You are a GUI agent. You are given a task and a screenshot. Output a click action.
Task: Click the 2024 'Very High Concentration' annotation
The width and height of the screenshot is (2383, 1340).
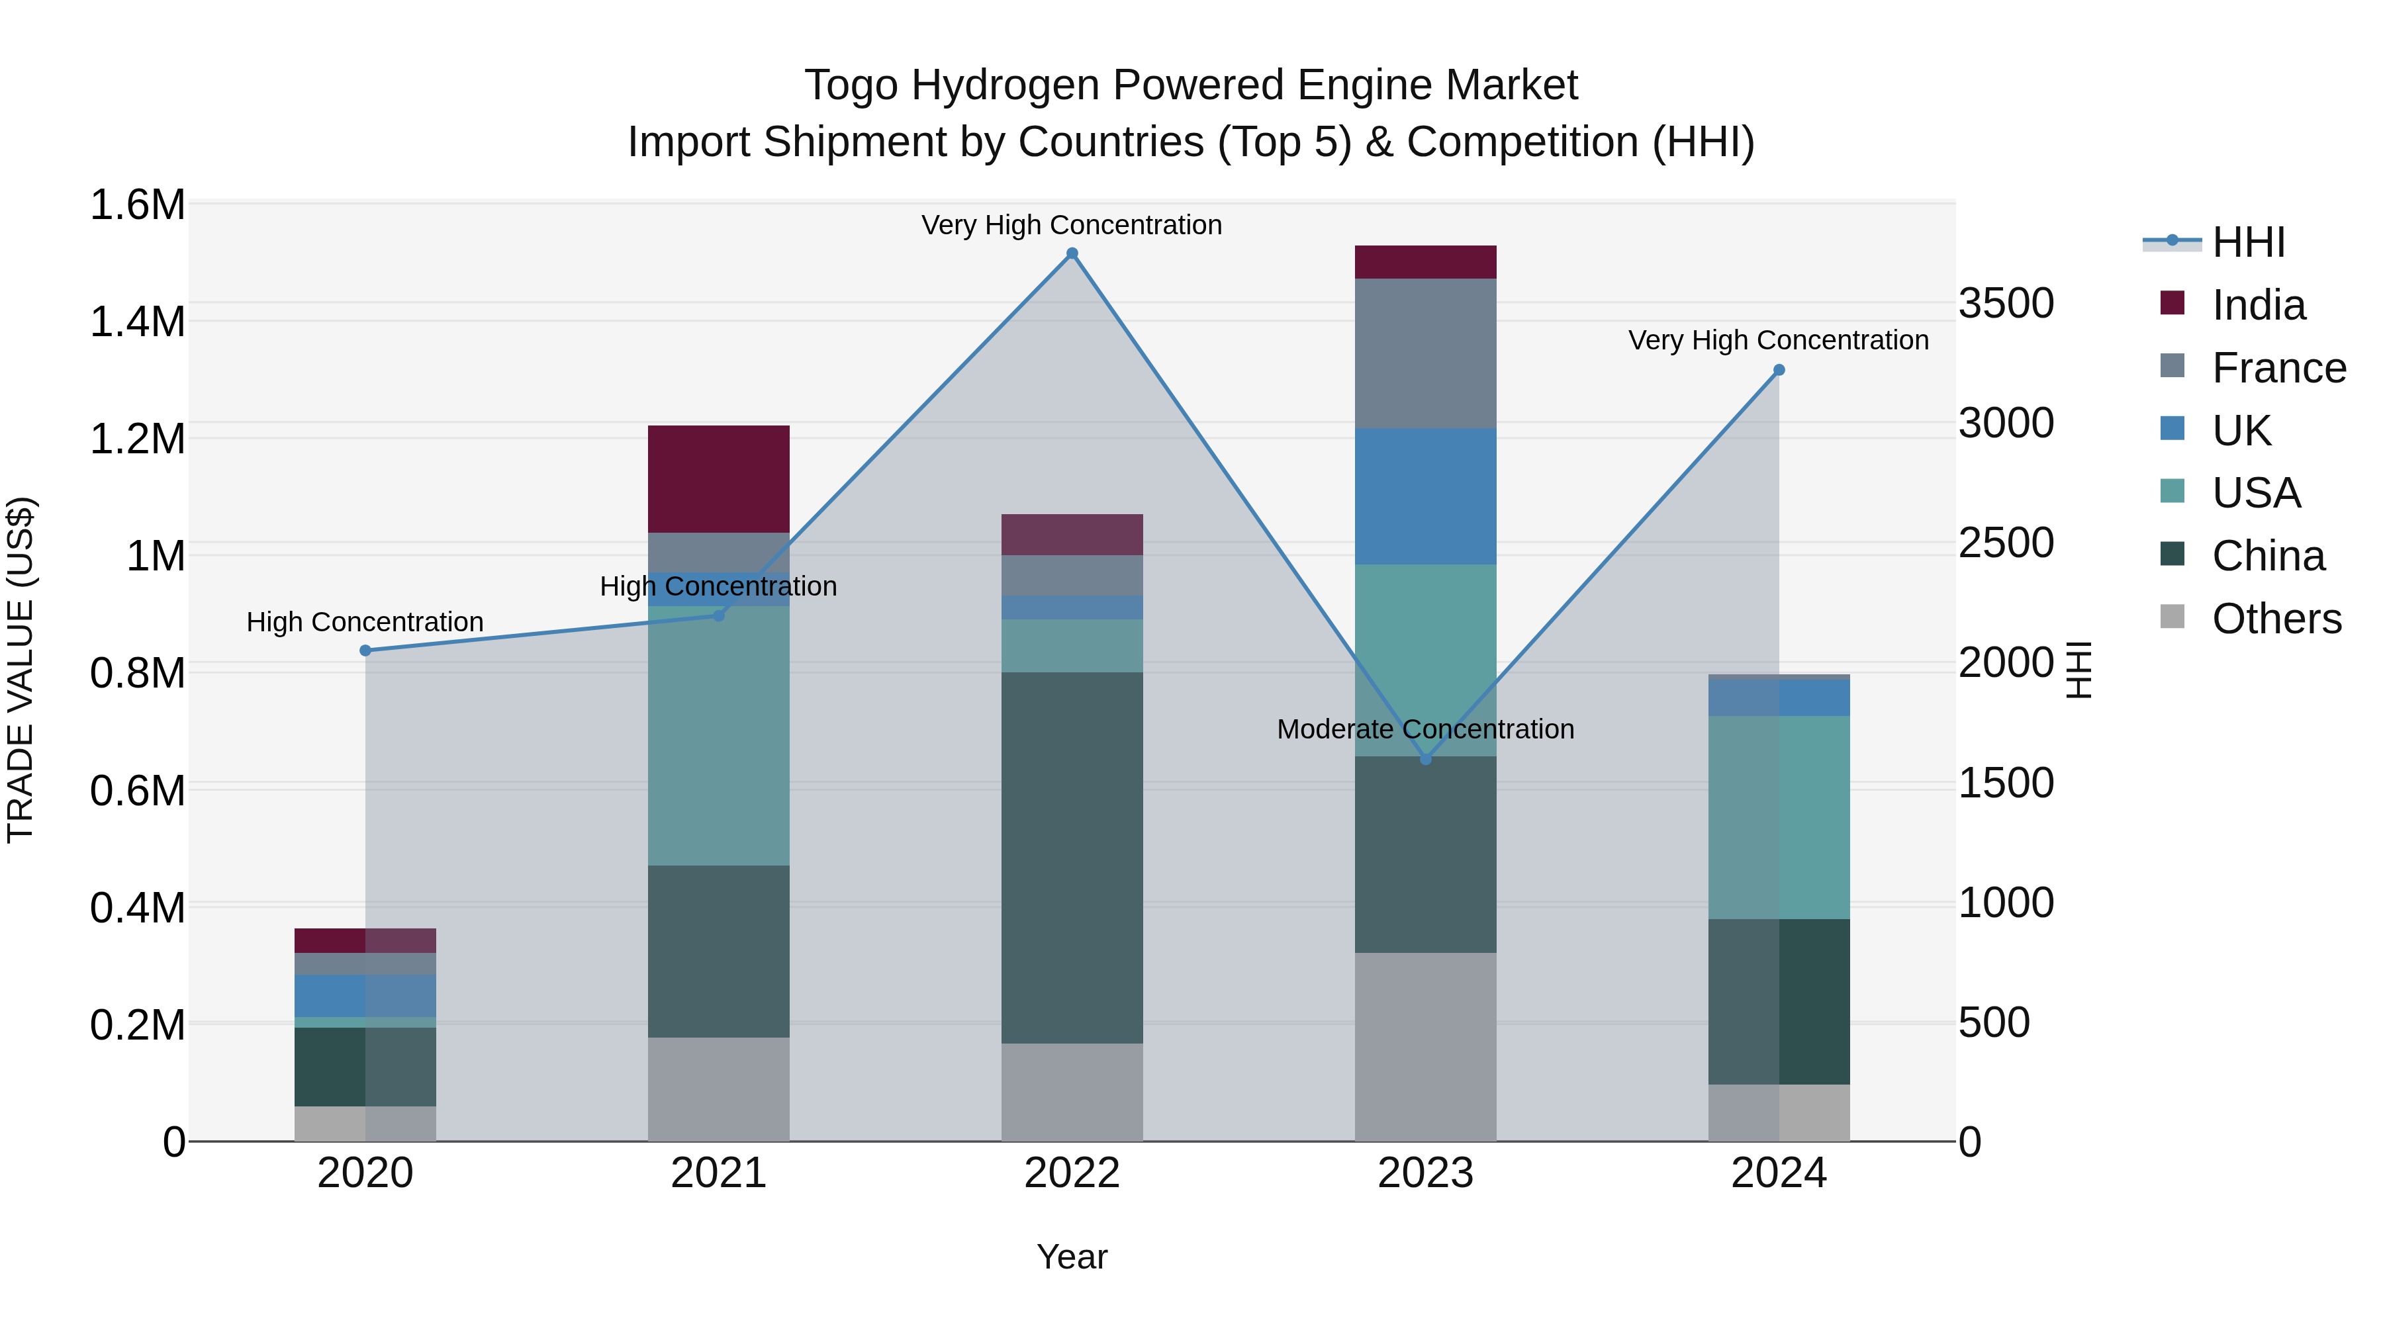point(1779,340)
